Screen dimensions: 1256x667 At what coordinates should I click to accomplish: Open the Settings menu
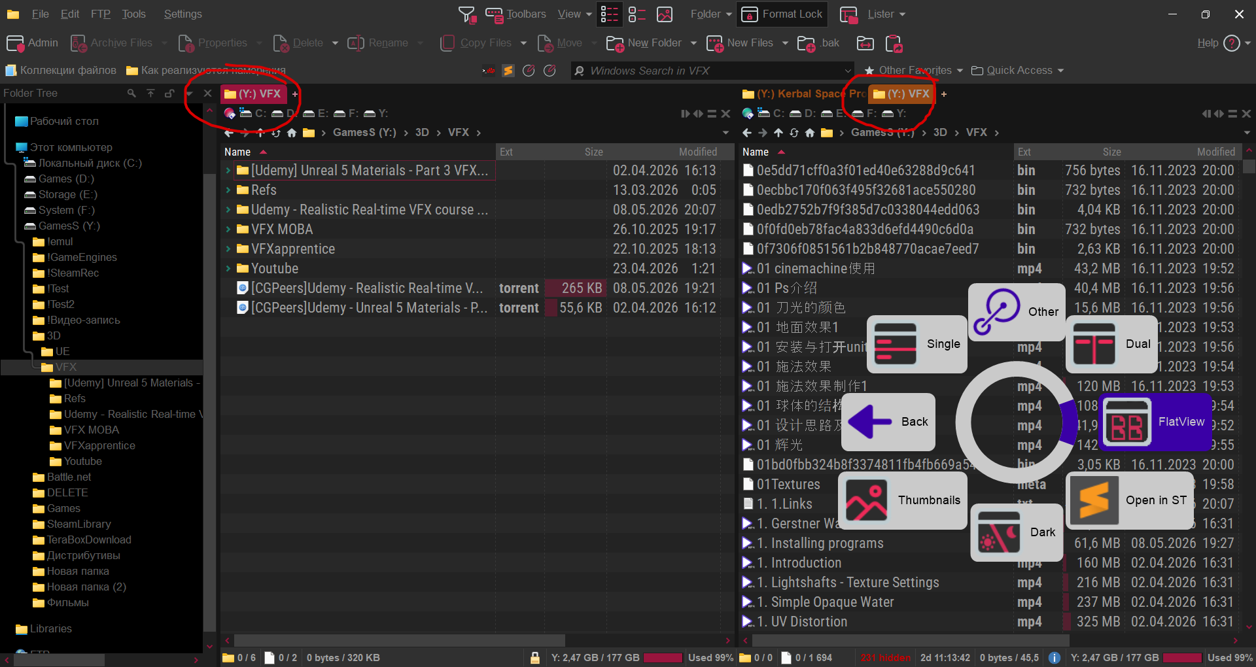[x=183, y=14]
